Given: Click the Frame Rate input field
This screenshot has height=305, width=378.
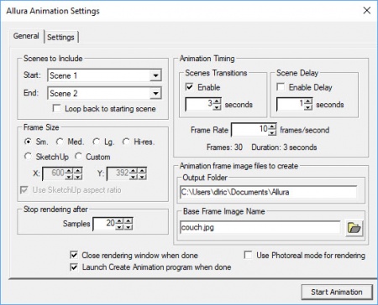Looking at the screenshot, I should pyautogui.click(x=250, y=130).
